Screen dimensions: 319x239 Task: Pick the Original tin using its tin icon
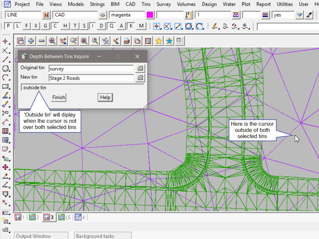tap(140, 69)
